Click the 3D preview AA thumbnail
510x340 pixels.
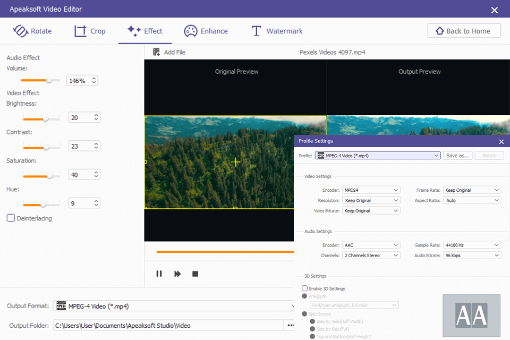click(471, 315)
